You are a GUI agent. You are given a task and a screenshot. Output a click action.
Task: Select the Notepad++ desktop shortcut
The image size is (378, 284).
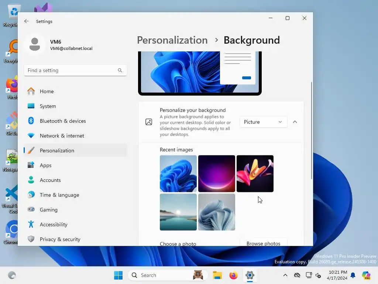point(10,160)
